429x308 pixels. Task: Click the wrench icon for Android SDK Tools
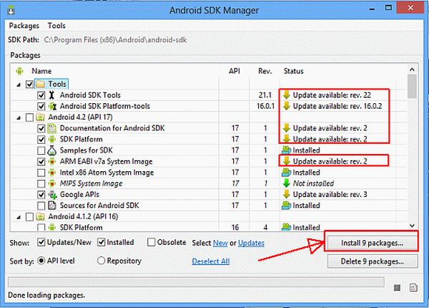pyautogui.click(x=51, y=95)
